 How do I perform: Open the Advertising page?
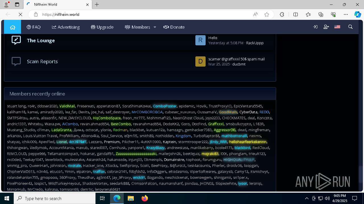pyautogui.click(x=66, y=27)
